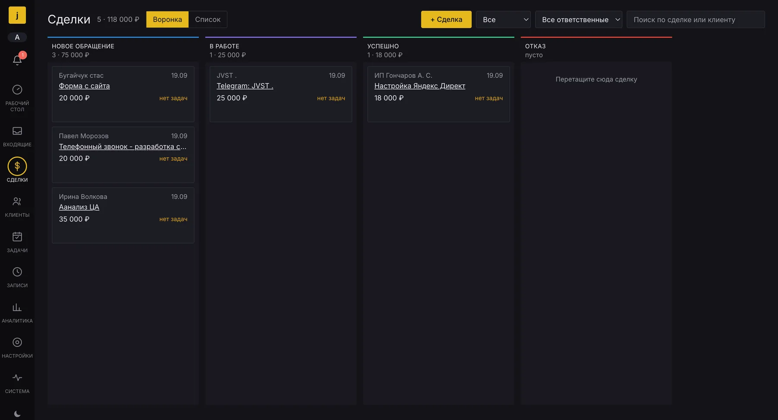Add a new deal with + Сделка
The height and width of the screenshot is (420, 778).
446,19
